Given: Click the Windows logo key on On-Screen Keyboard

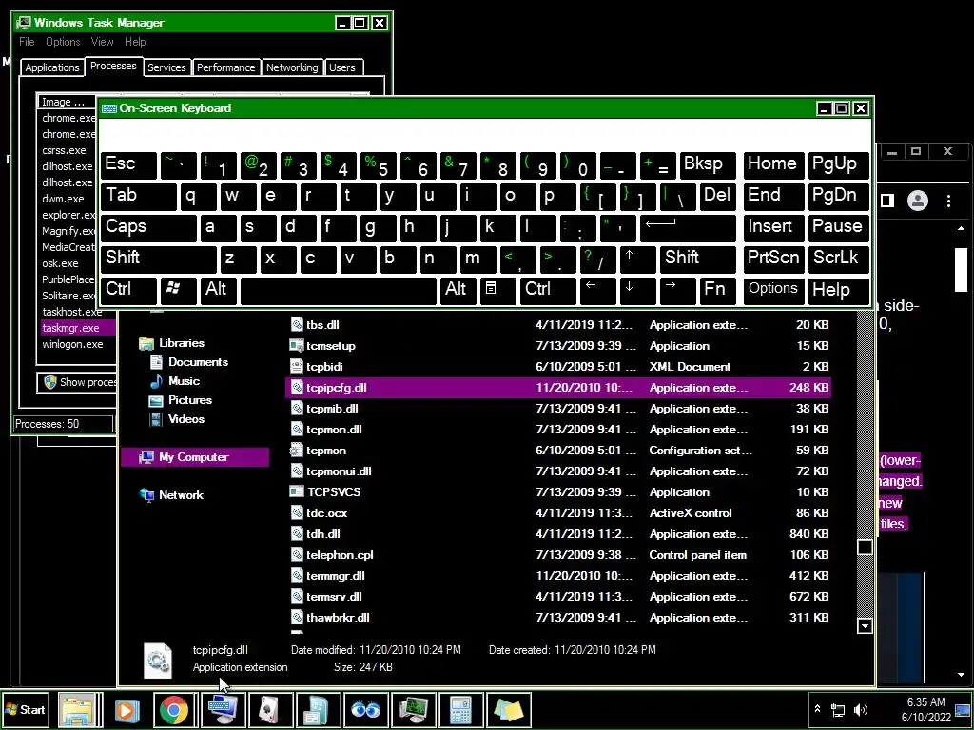Looking at the screenshot, I should point(178,290).
